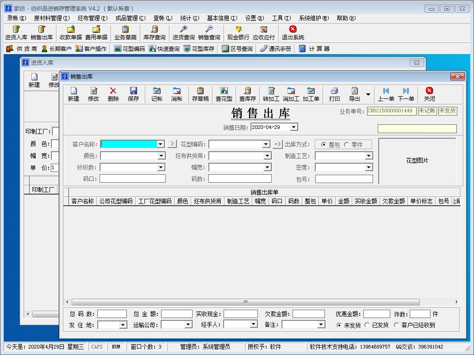Open 系统维护 menu
The image size is (474, 355).
pos(314,18)
